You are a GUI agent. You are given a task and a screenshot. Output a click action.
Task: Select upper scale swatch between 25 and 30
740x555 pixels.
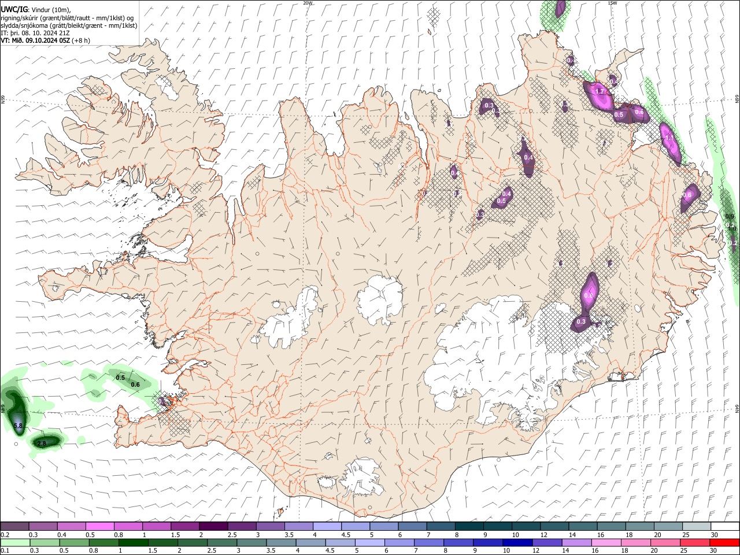(697, 526)
